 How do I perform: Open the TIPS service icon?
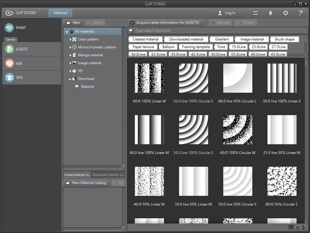tap(9, 77)
